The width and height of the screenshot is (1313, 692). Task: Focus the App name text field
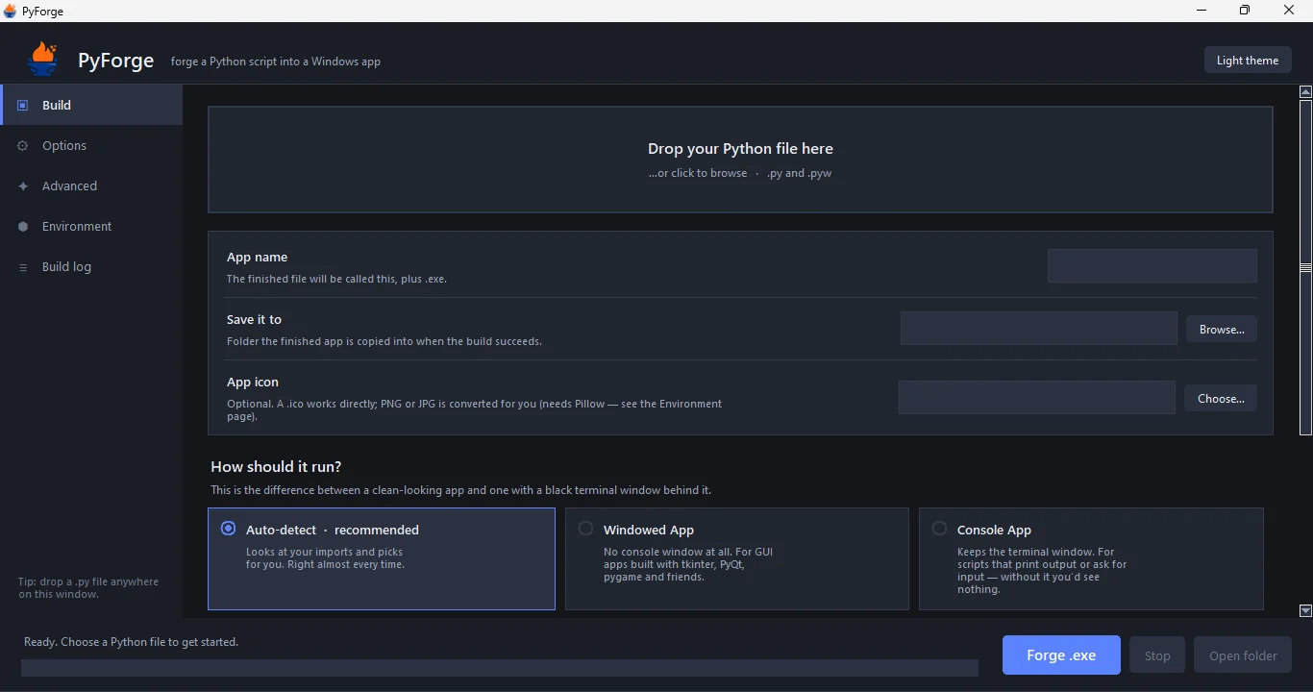(1152, 266)
